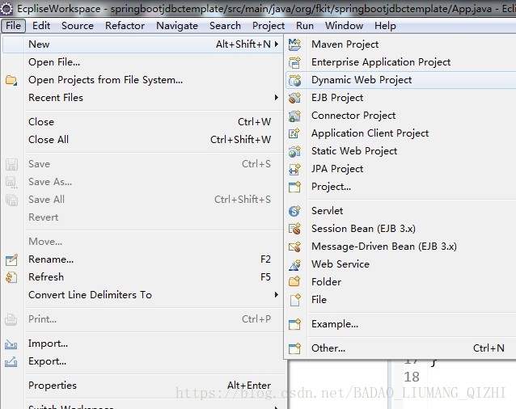Select Other... with Ctrl+N shortcut
The image size is (516, 409).
point(400,348)
